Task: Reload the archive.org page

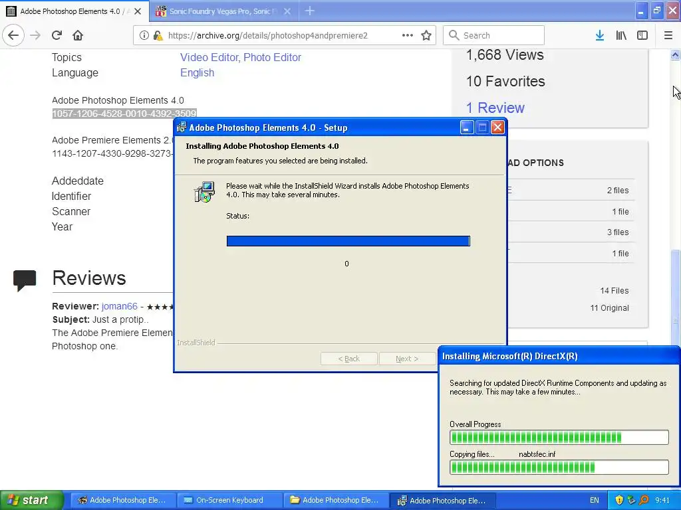Action: [x=57, y=35]
